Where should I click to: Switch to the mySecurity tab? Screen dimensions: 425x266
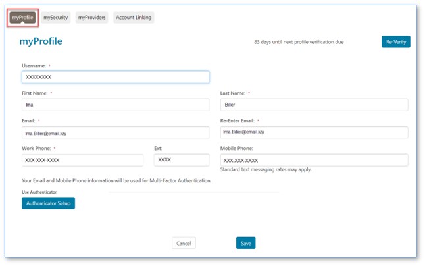pyautogui.click(x=56, y=18)
